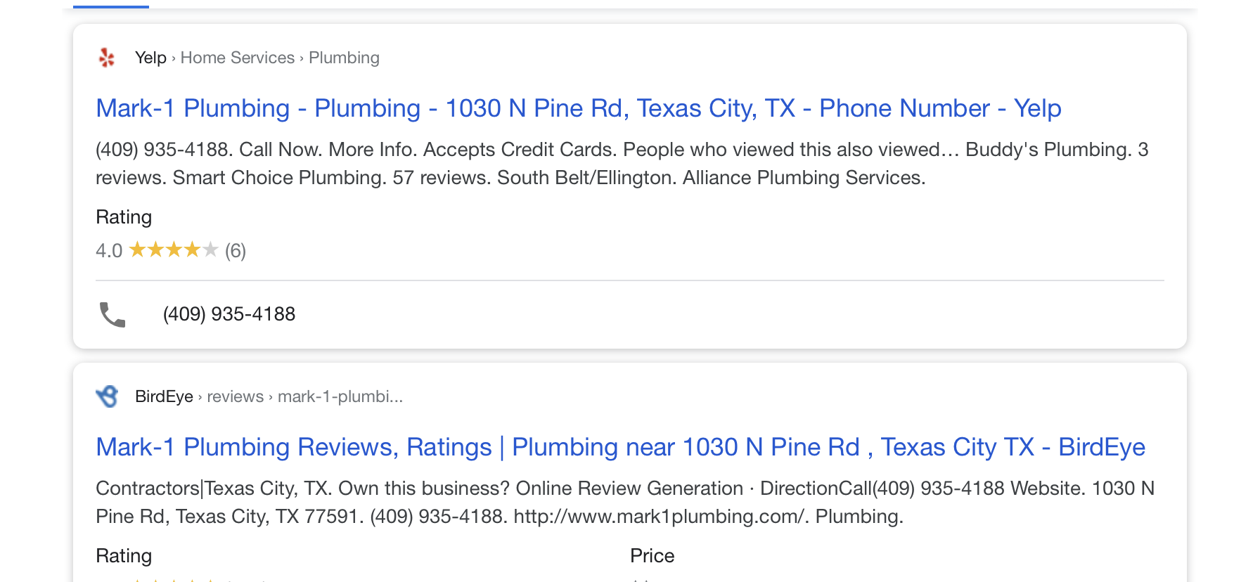
Task: Click the Yelp favicon icon
Action: [x=107, y=58]
